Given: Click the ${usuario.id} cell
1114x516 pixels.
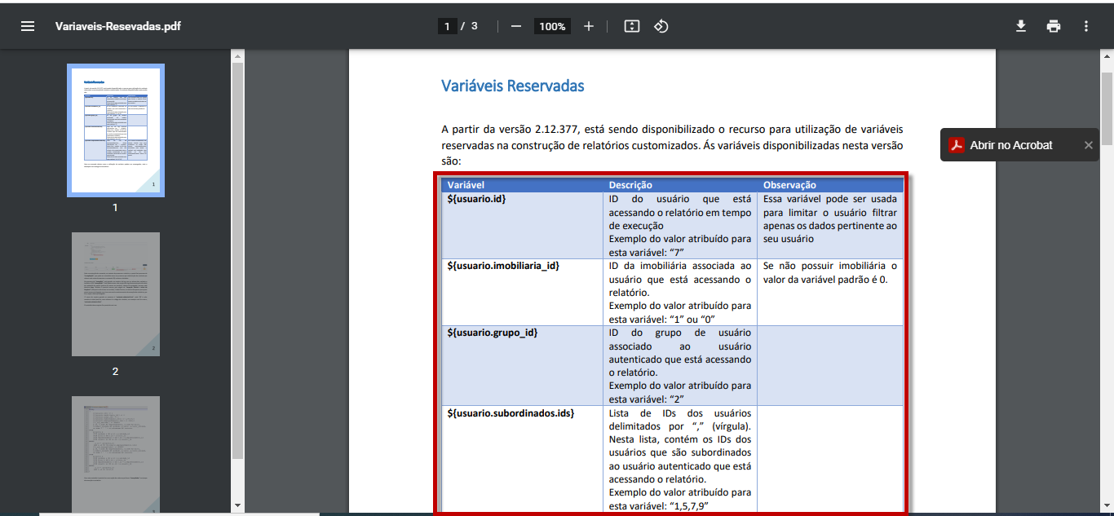Looking at the screenshot, I should [x=523, y=225].
